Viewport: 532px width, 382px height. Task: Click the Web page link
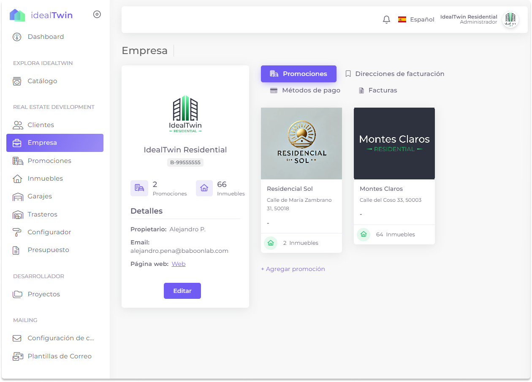(x=178, y=264)
